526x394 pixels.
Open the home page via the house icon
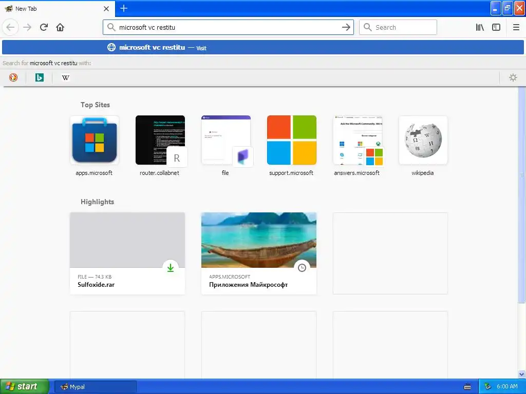point(60,27)
